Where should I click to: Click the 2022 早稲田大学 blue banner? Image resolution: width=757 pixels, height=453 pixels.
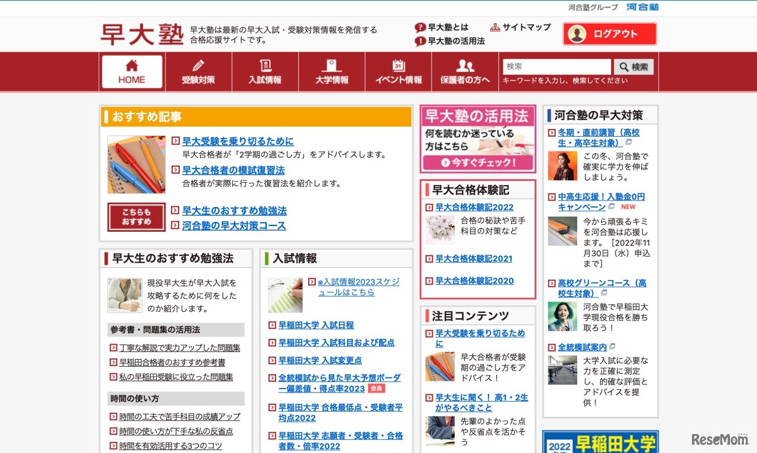point(600,442)
